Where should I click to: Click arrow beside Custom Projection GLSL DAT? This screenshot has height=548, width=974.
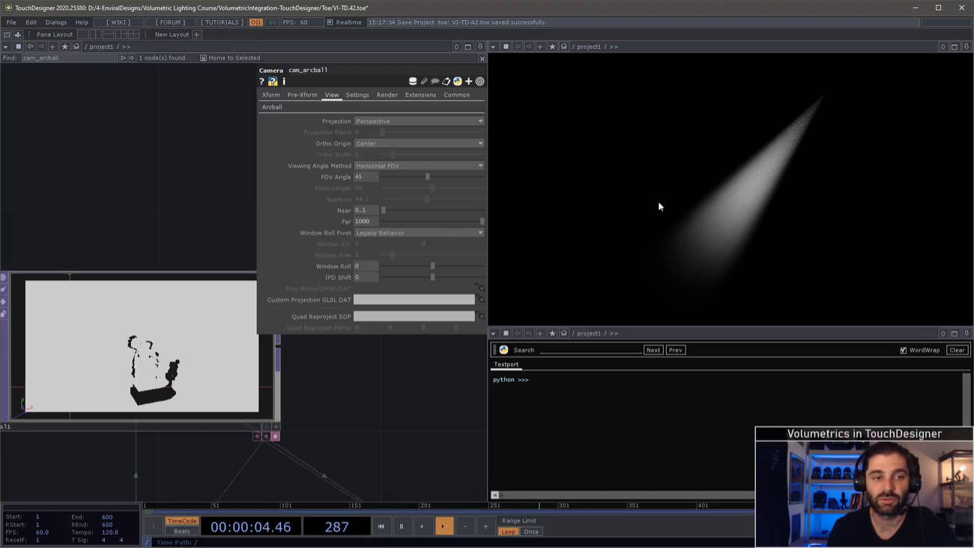481,299
